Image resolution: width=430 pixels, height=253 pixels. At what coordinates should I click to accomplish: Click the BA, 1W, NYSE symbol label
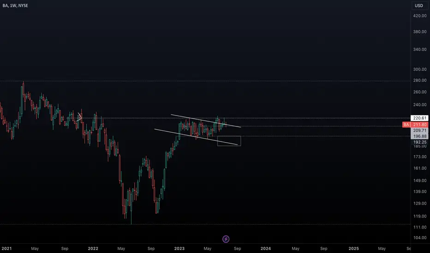pos(15,6)
